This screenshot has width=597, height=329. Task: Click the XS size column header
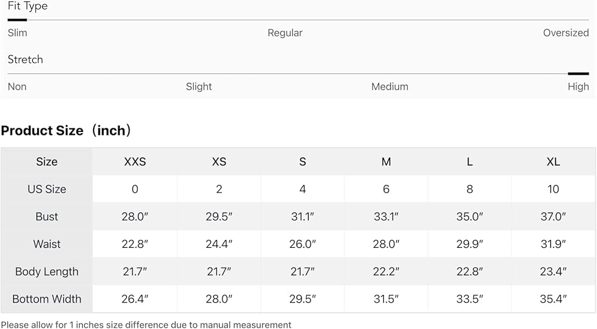tap(219, 162)
